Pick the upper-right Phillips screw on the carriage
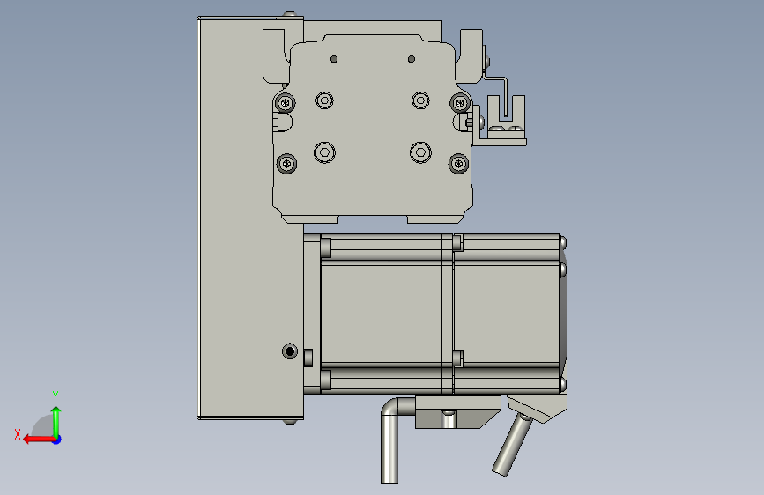 coord(459,103)
